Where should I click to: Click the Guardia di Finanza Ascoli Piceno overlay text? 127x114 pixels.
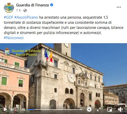tap(26, 53)
